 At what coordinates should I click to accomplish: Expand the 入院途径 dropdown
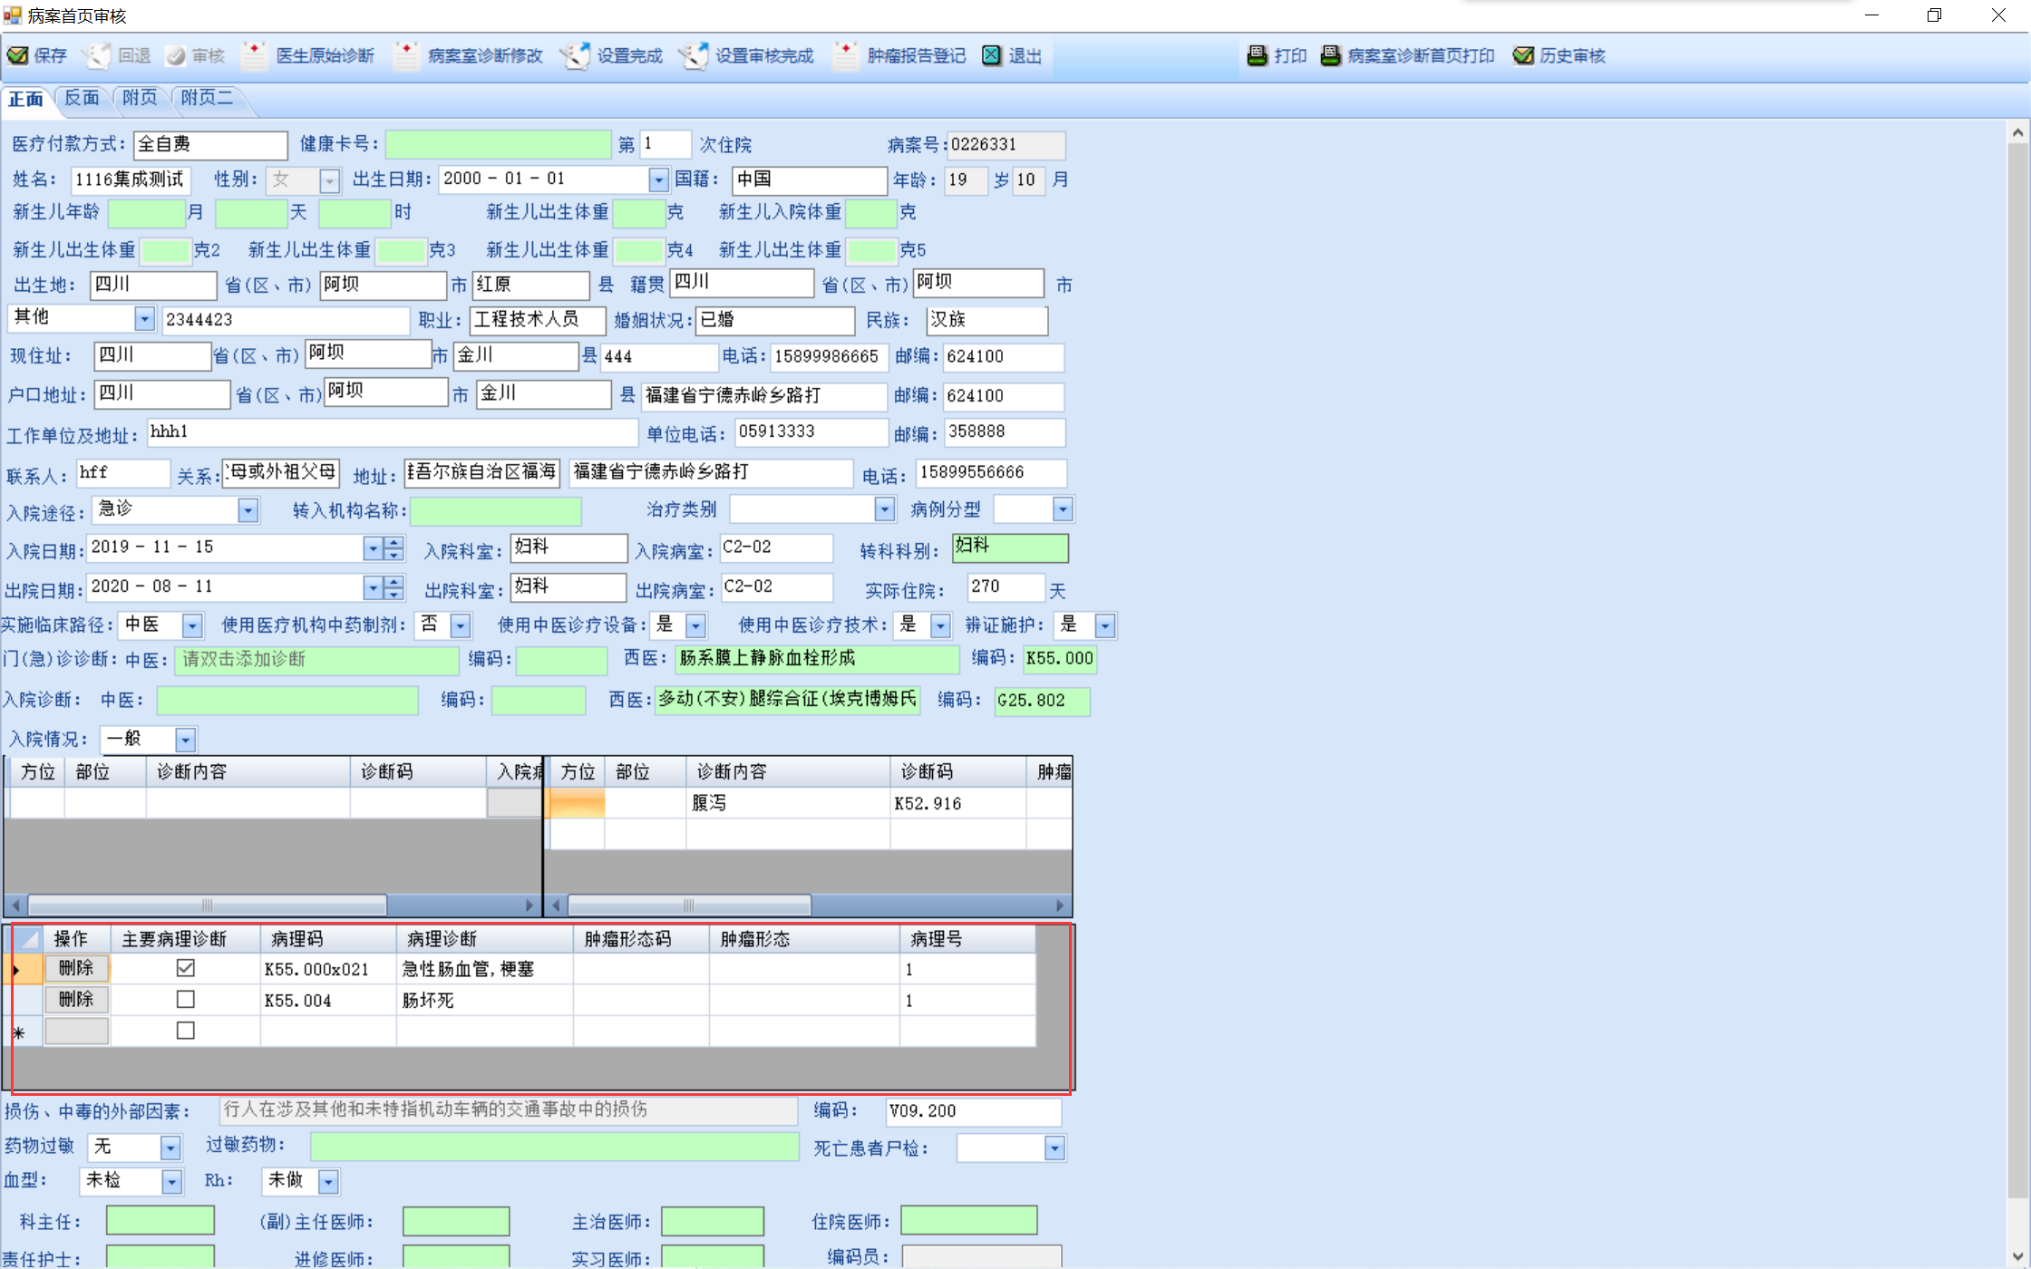click(x=248, y=511)
